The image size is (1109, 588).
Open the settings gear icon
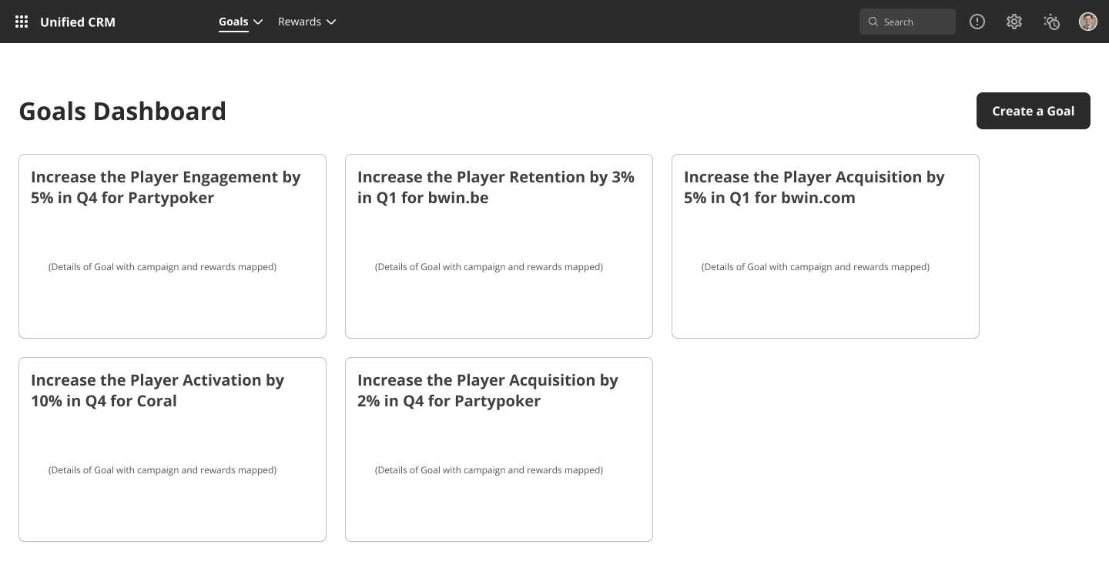pos(1014,22)
